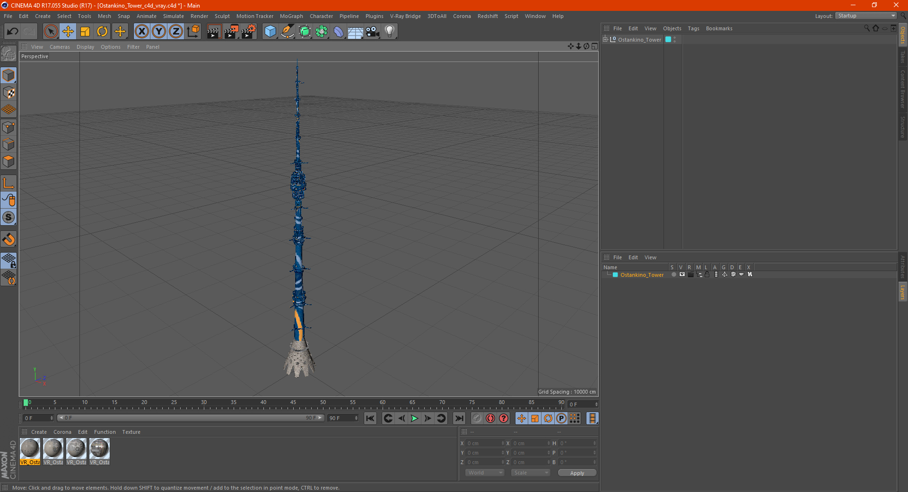The width and height of the screenshot is (908, 492).
Task: Toggle View eye for Ostankino_Tower layer
Action: point(682,274)
